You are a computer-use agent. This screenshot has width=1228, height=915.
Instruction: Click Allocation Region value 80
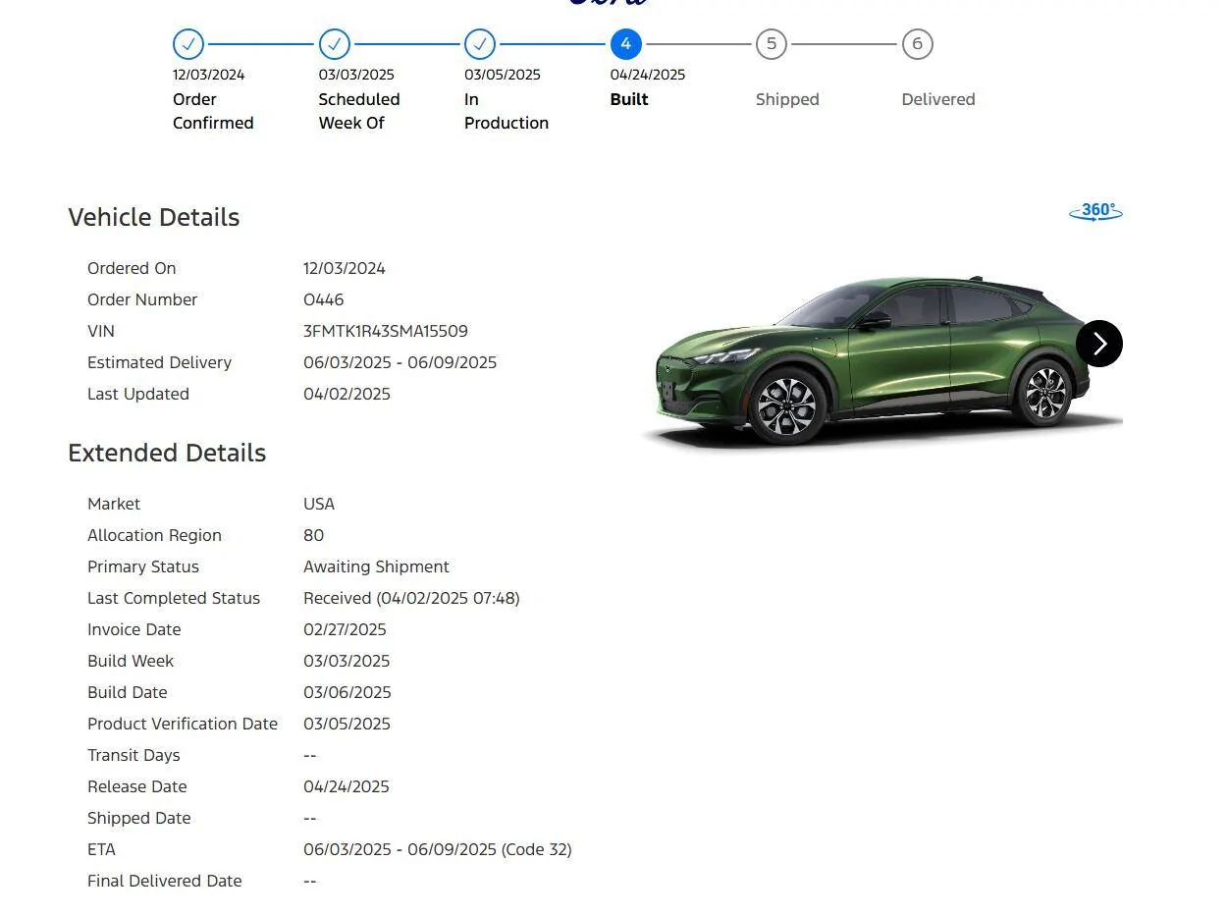pyautogui.click(x=314, y=535)
